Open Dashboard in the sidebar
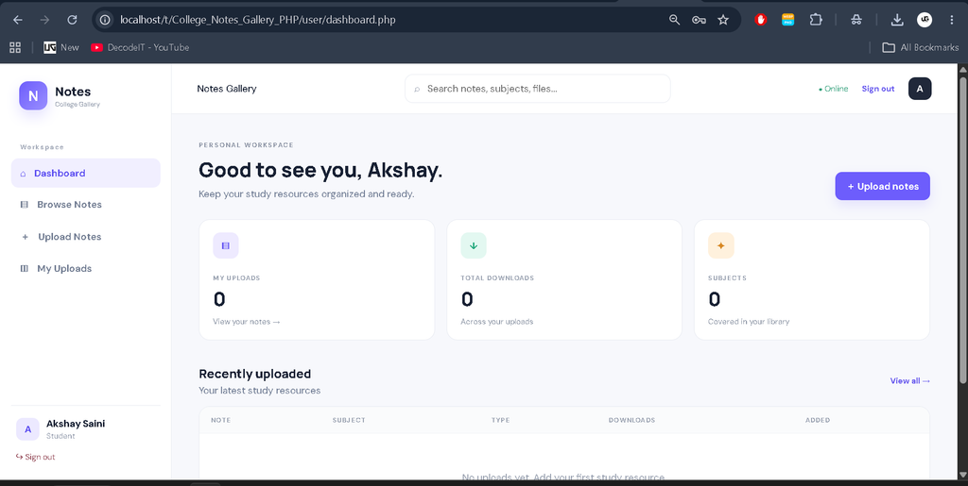 coord(86,173)
